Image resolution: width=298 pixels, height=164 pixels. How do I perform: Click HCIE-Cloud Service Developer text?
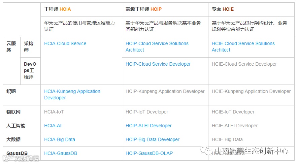pos(244,64)
